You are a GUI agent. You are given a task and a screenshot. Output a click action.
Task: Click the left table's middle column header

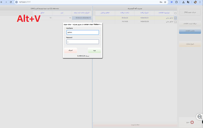point(62,13)
